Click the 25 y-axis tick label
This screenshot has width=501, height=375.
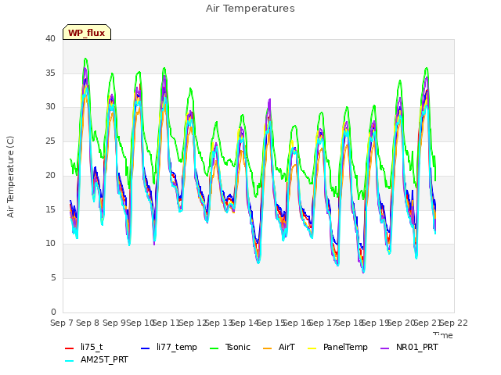50,141
